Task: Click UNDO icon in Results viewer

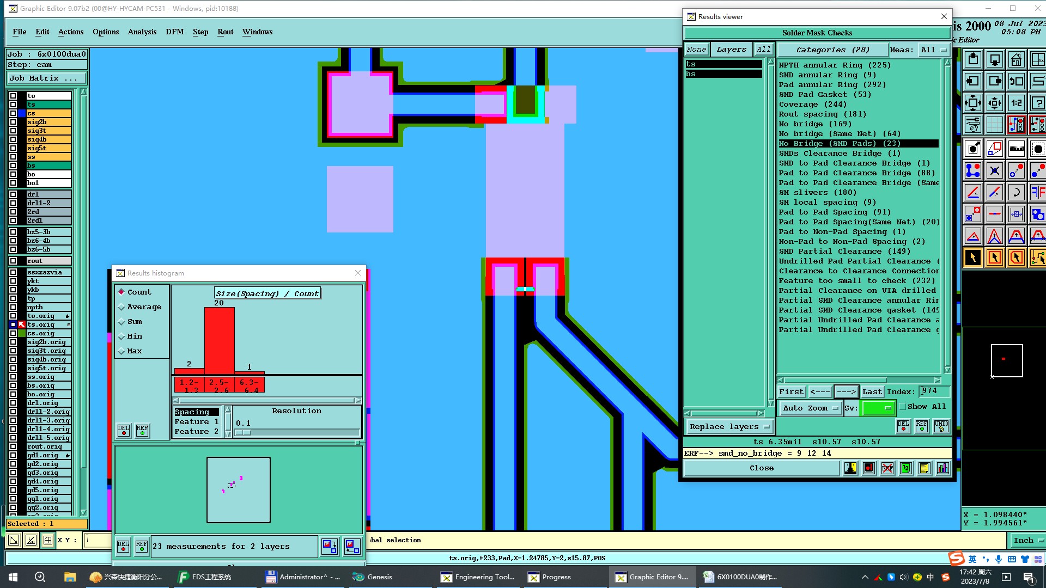Action: click(941, 426)
